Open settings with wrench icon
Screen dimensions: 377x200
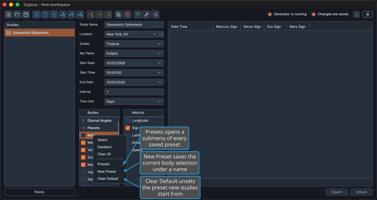[147, 14]
